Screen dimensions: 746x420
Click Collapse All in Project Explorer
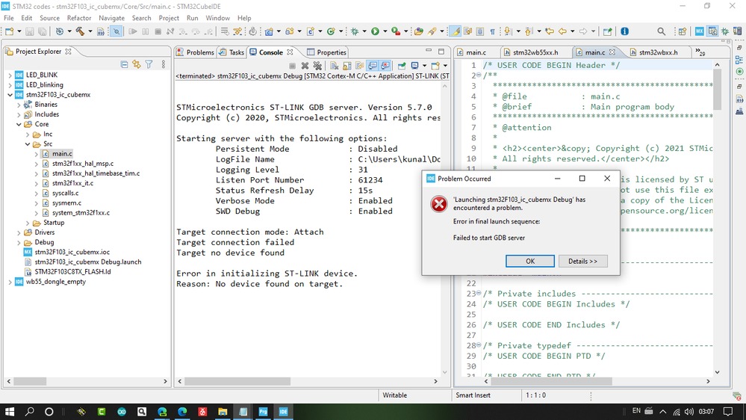[x=124, y=64]
